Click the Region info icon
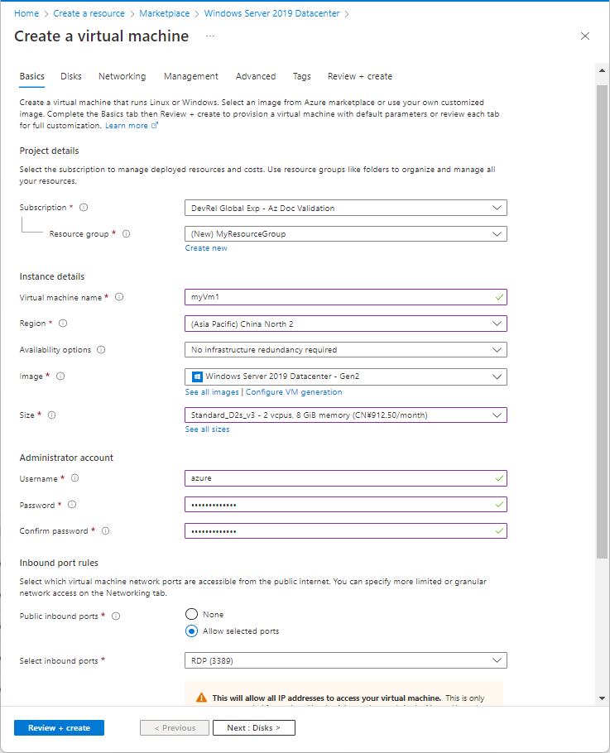Viewport: 610px width, 753px height. pyautogui.click(x=63, y=324)
